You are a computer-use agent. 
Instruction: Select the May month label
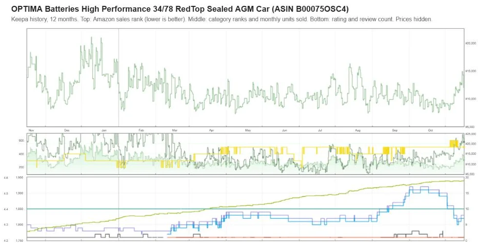pyautogui.click(x=248, y=130)
